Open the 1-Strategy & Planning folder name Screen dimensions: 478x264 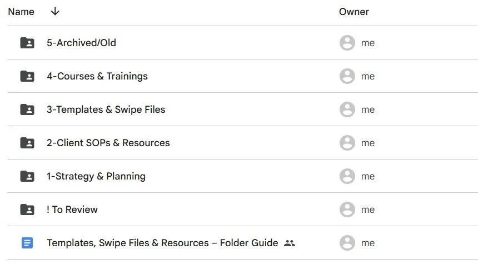pos(96,176)
